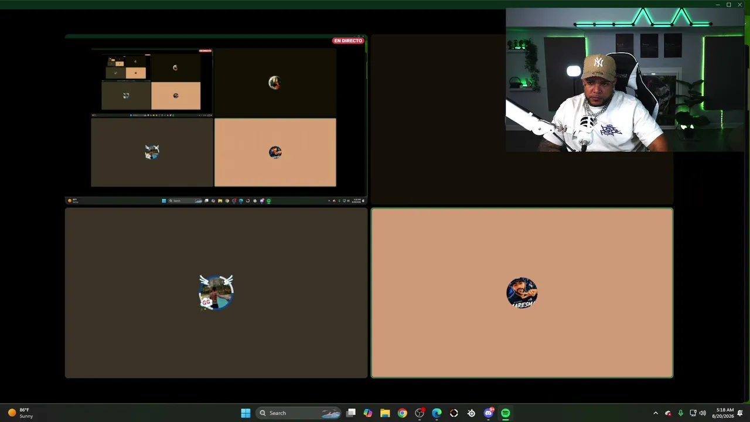The height and width of the screenshot is (422, 750).
Task: Launch Copilot from the taskbar
Action: pyautogui.click(x=367, y=413)
